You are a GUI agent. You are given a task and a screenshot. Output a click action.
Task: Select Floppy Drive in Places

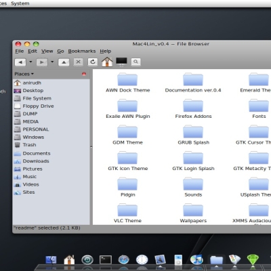tap(51, 106)
